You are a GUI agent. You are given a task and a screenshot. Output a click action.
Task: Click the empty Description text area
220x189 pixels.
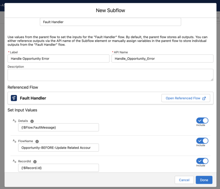(110, 75)
